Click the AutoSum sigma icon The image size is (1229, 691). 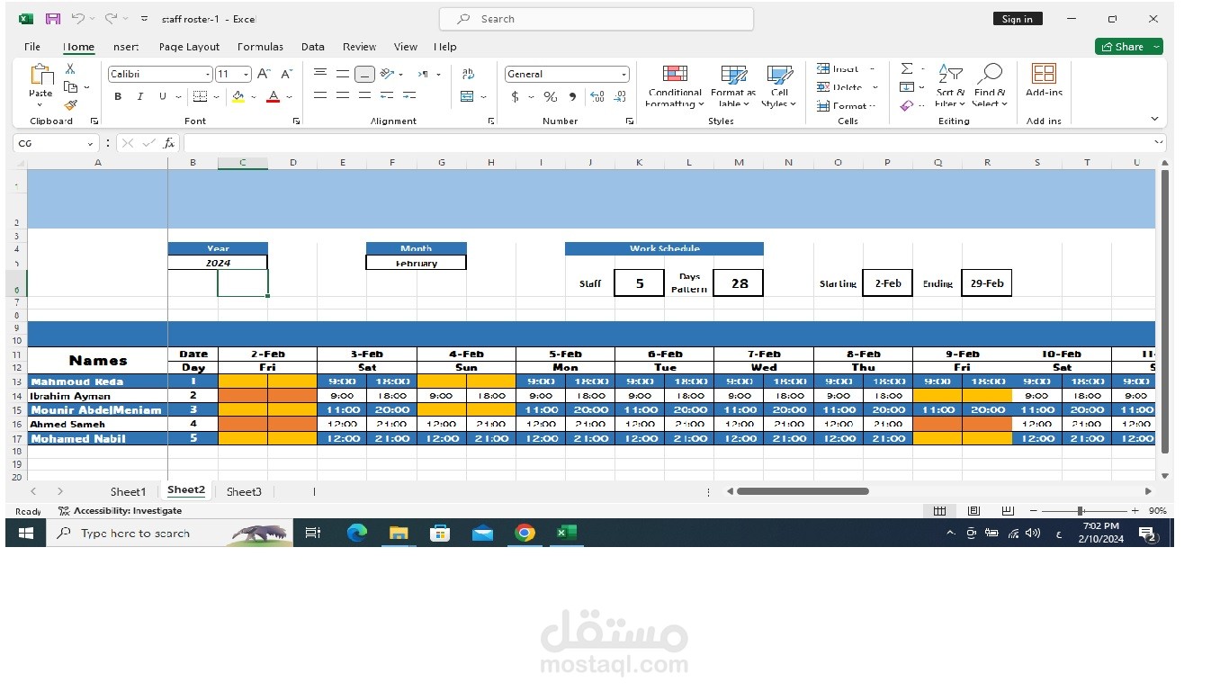pos(907,68)
